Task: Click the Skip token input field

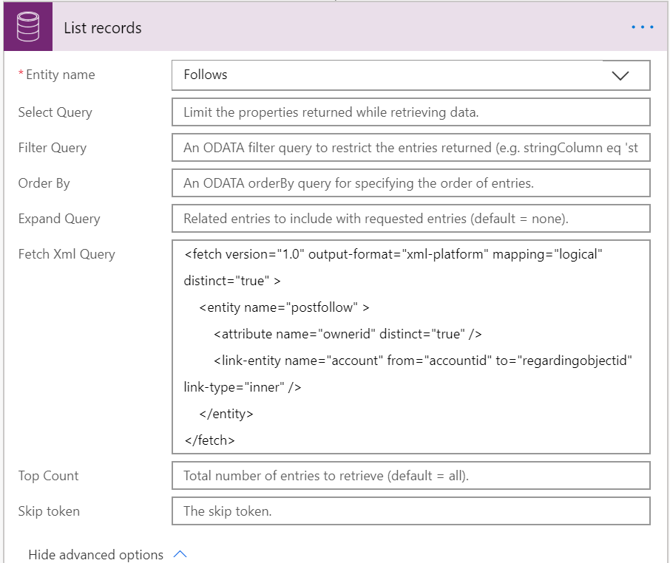Action: 410,511
